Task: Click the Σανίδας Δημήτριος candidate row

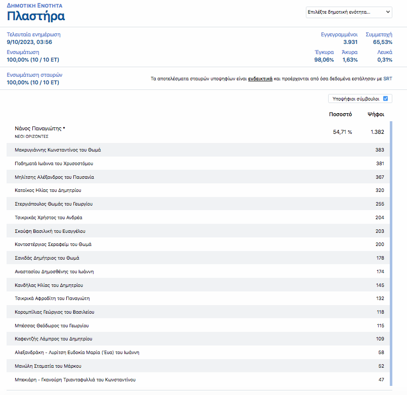Action: click(x=47, y=258)
